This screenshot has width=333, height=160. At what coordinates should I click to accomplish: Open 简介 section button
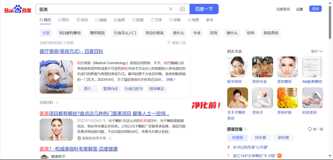tap(87, 89)
